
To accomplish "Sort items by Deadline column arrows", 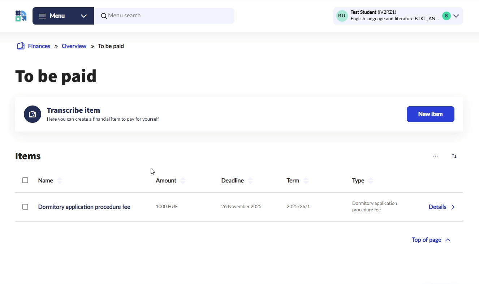I will [x=250, y=181].
